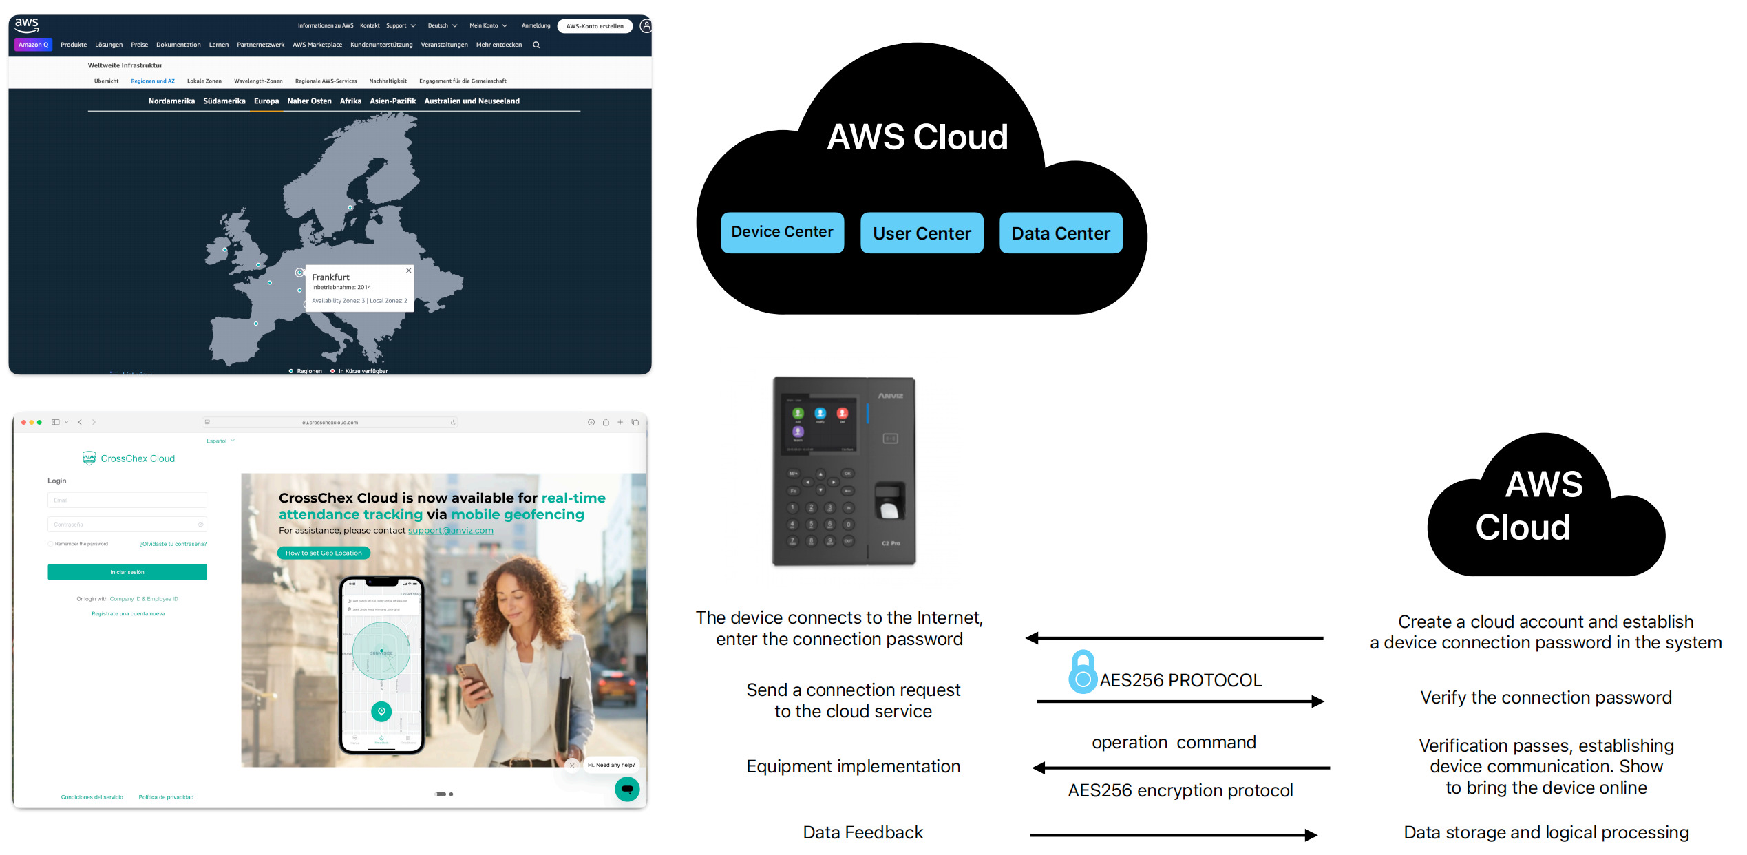Click the Safari share icon
Screen dimensions: 1747x855
coord(606,423)
